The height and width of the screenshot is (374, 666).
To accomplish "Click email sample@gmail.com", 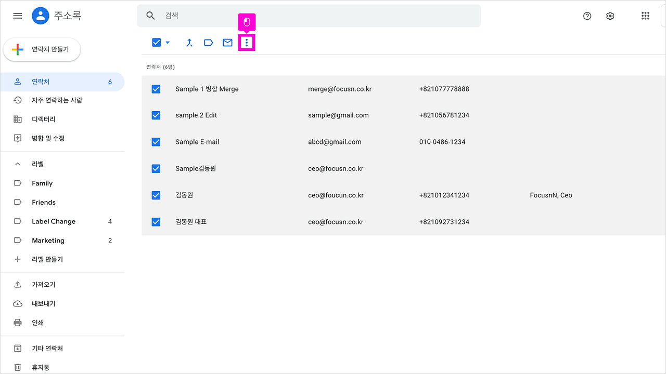I will click(x=338, y=115).
